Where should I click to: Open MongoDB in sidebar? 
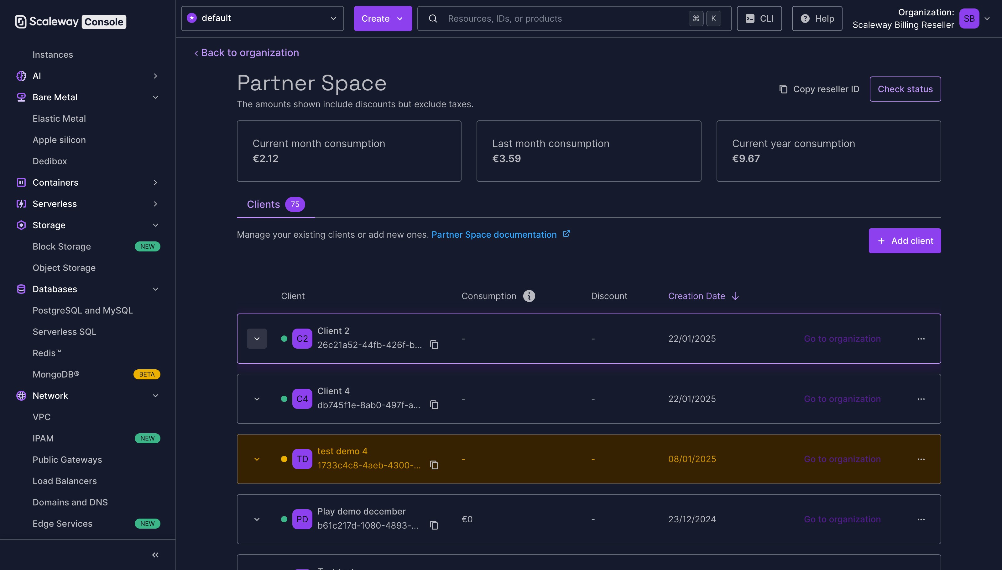point(56,374)
